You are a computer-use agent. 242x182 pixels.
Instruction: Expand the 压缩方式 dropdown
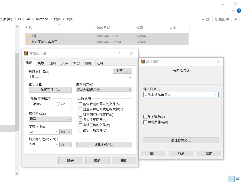(69, 119)
